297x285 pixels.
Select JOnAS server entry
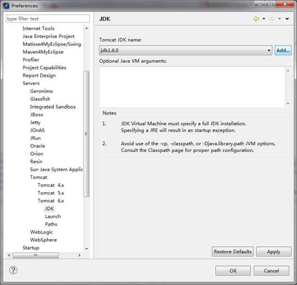point(38,130)
